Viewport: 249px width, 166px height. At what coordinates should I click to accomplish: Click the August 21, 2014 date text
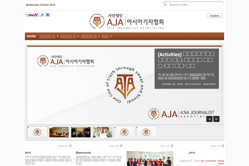[x=190, y=161]
